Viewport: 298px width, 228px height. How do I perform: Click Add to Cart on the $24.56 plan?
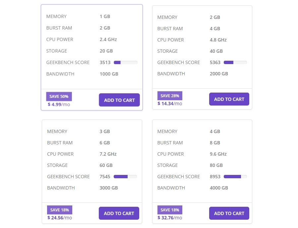119,213
